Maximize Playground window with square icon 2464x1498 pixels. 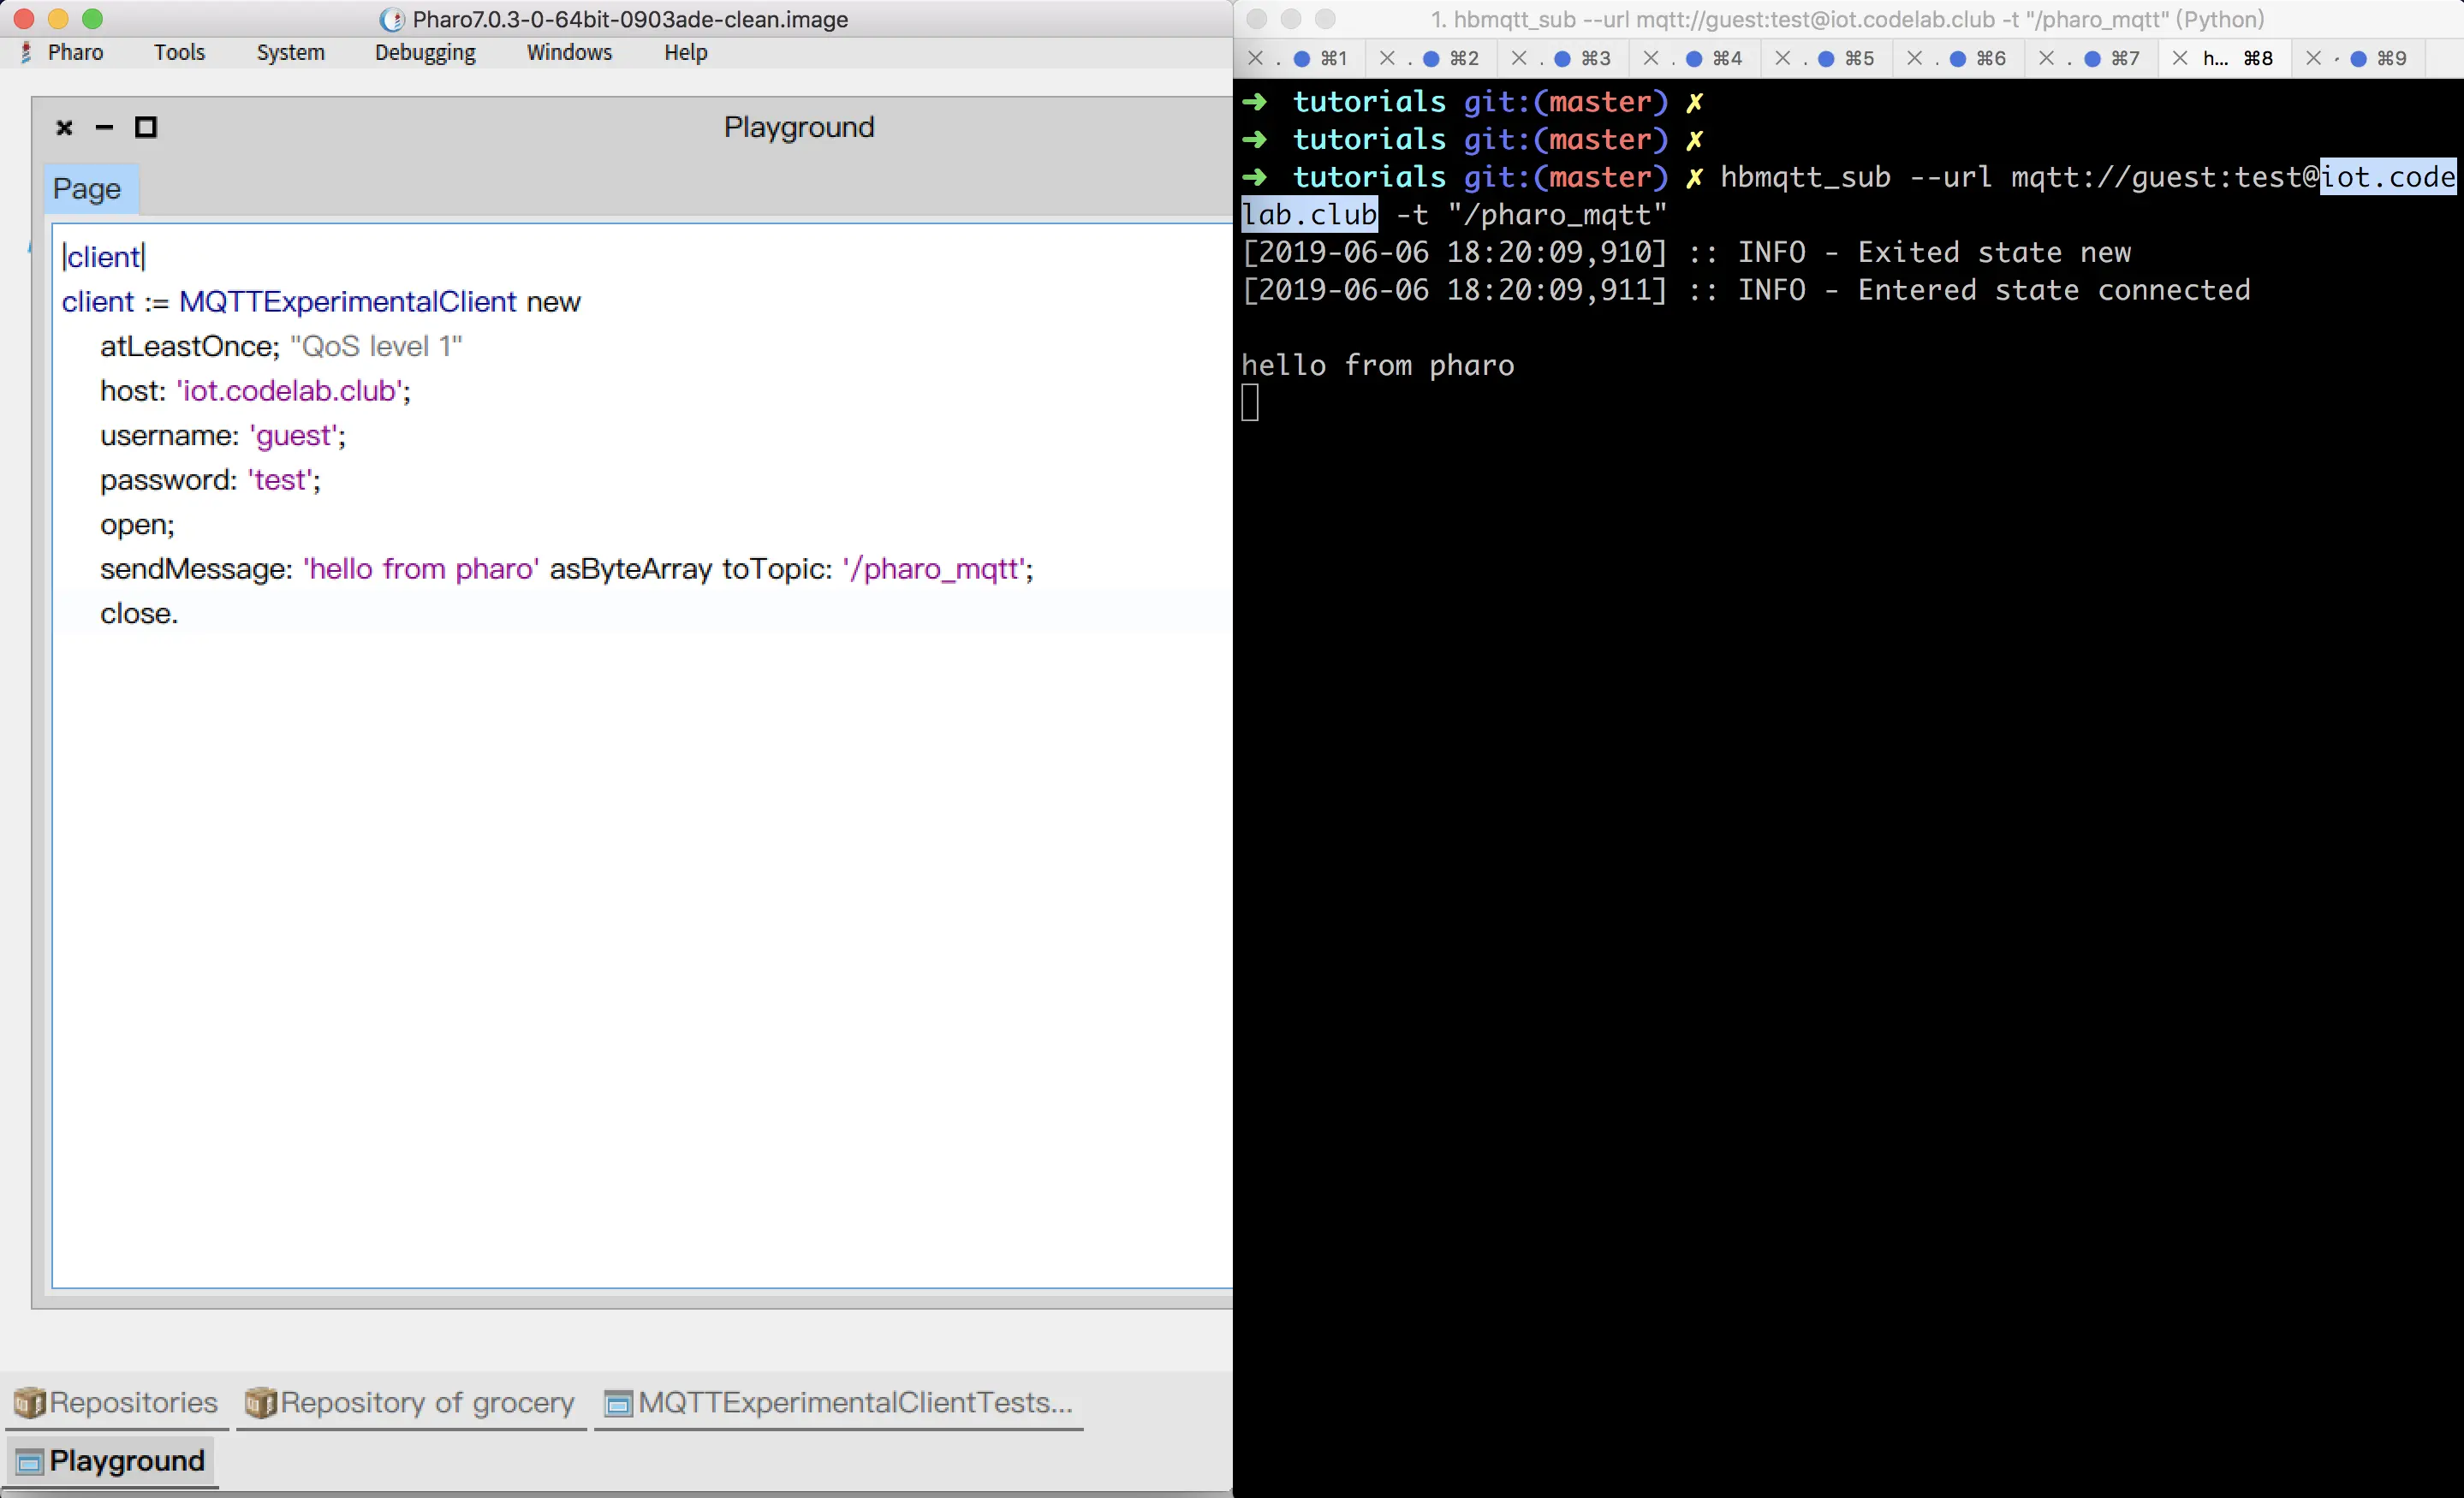pos(146,127)
